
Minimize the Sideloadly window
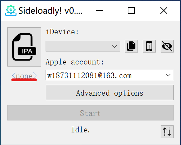99,11
